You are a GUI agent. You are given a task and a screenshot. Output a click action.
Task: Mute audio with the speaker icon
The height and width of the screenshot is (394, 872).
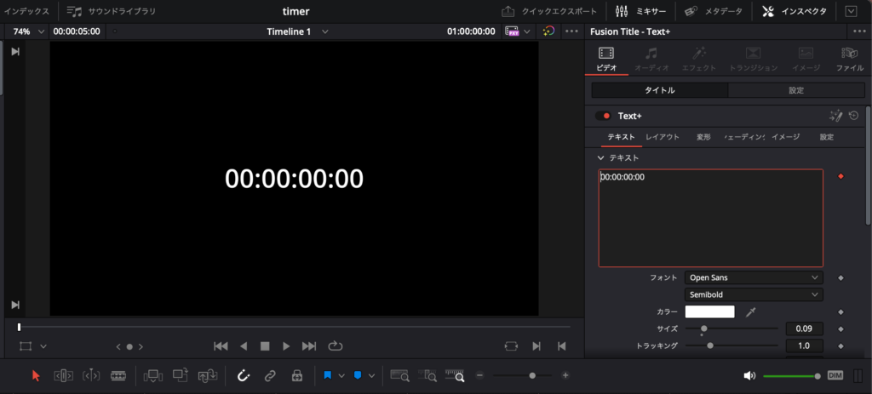tap(749, 375)
